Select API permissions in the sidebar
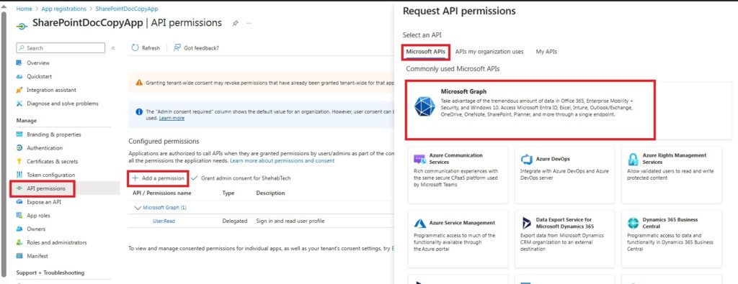Image resolution: width=738 pixels, height=284 pixels. click(x=45, y=188)
